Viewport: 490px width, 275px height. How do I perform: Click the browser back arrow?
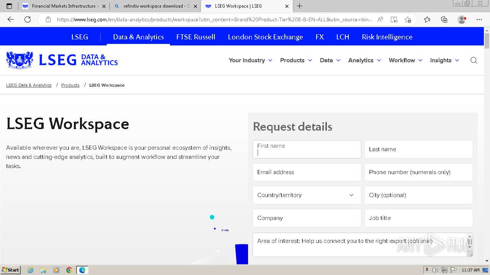(x=11, y=19)
